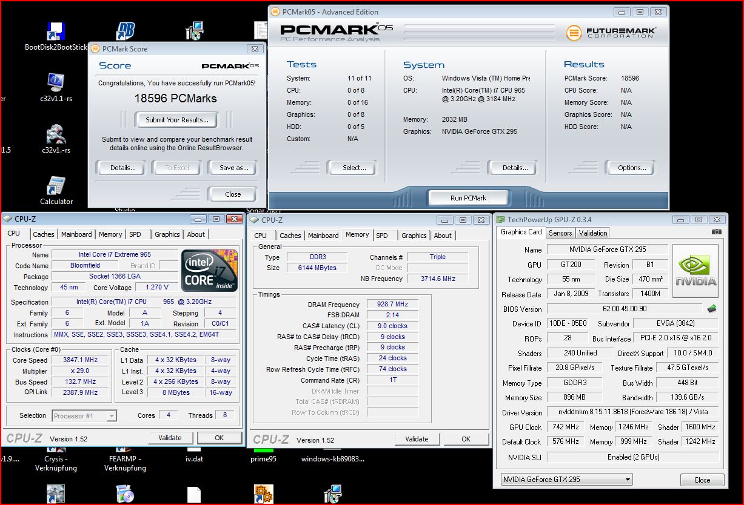Click the GPU-Z Name field
The height and width of the screenshot is (505, 744).
click(x=608, y=249)
